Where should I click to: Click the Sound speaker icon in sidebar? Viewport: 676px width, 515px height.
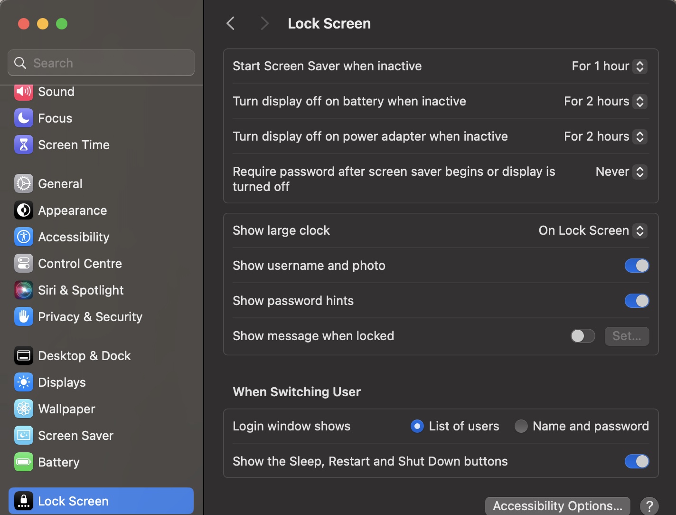(24, 91)
